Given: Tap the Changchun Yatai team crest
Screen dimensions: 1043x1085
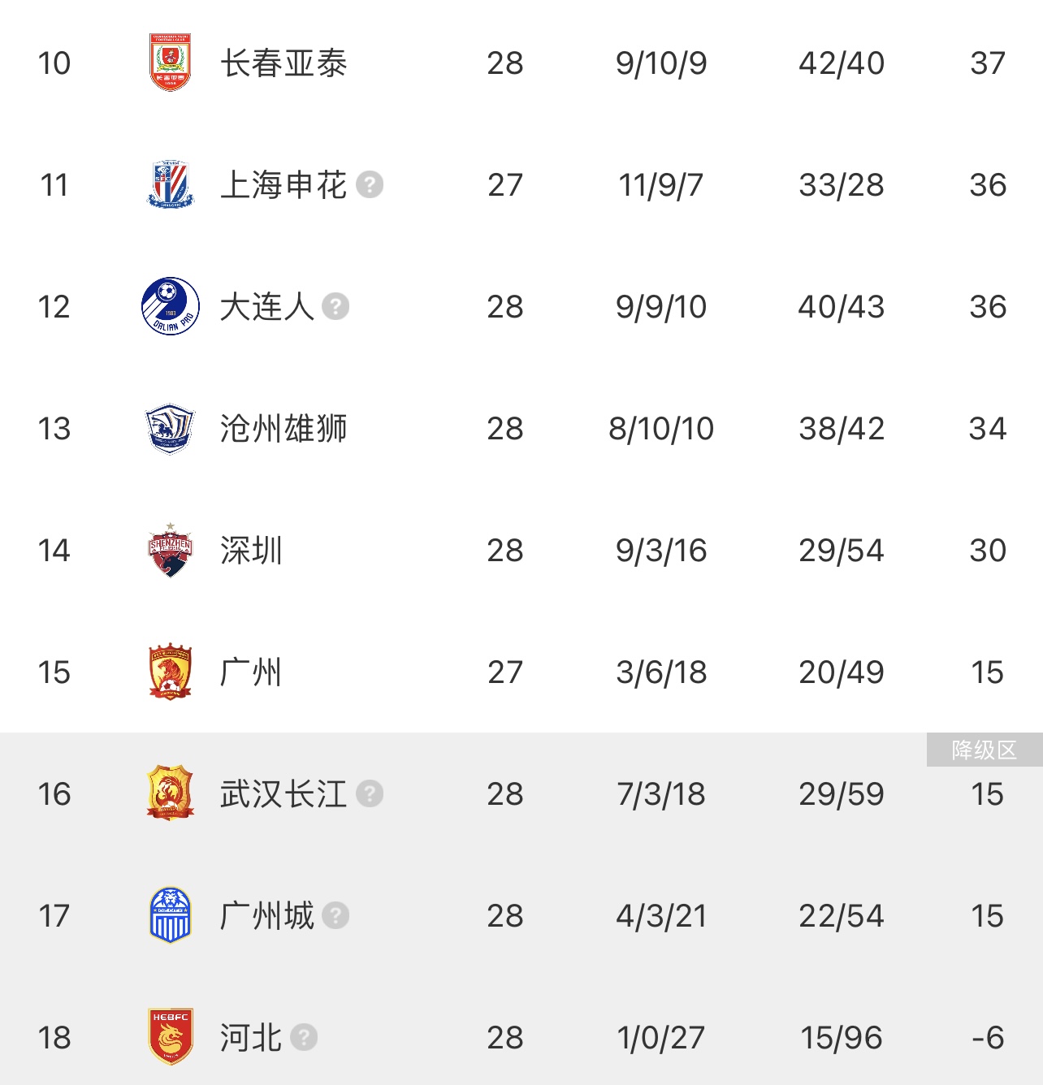Looking at the screenshot, I should 170,63.
